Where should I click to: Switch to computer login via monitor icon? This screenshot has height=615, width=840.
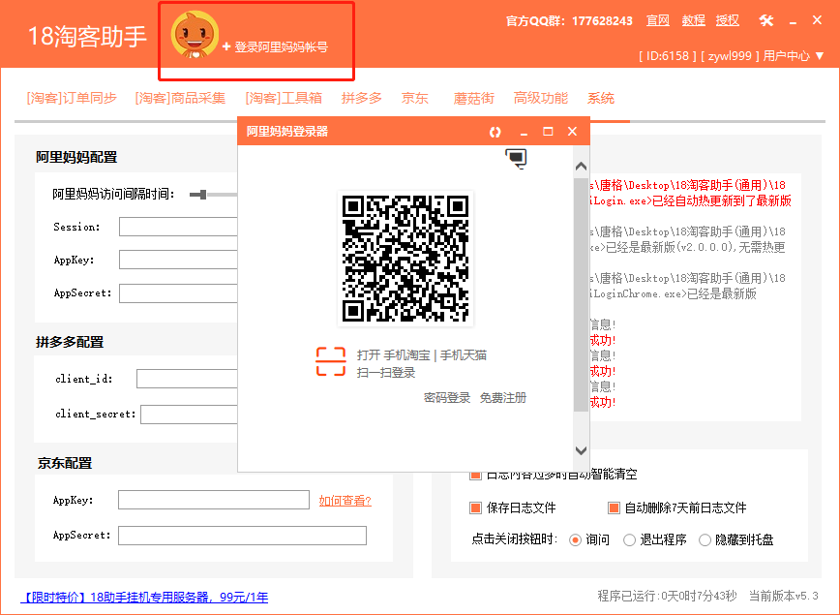pos(516,158)
